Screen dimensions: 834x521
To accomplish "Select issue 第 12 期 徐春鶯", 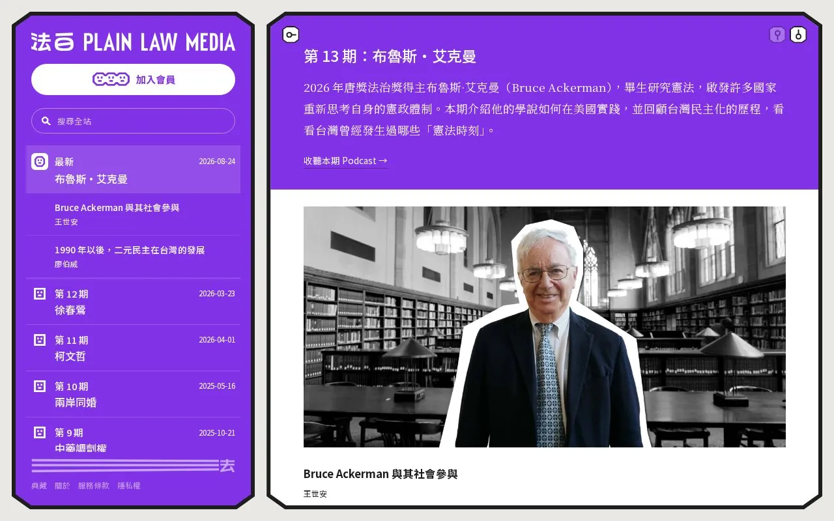I will point(133,302).
